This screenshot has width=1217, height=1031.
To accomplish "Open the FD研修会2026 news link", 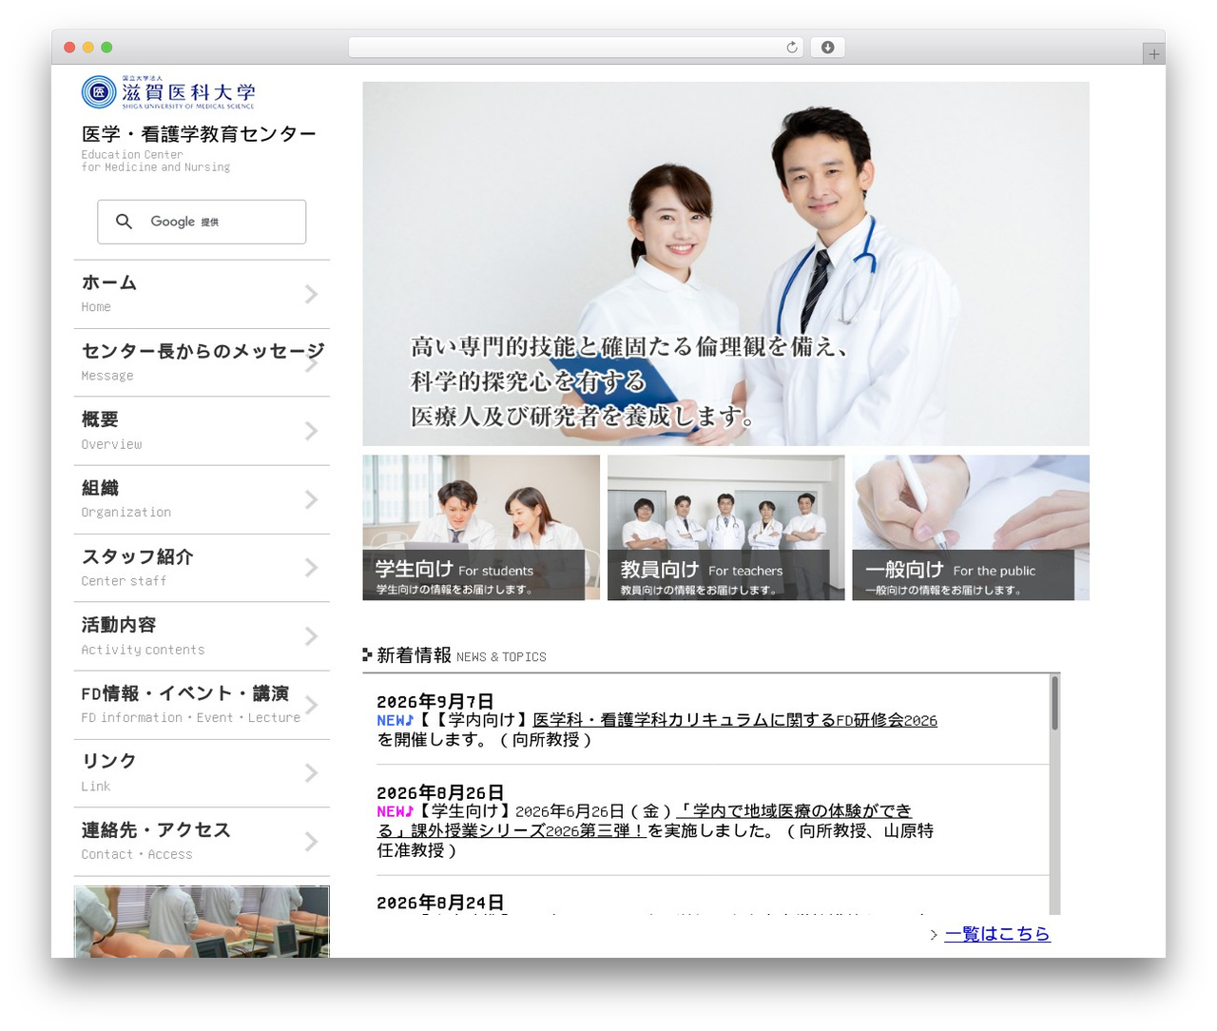I will click(x=735, y=720).
